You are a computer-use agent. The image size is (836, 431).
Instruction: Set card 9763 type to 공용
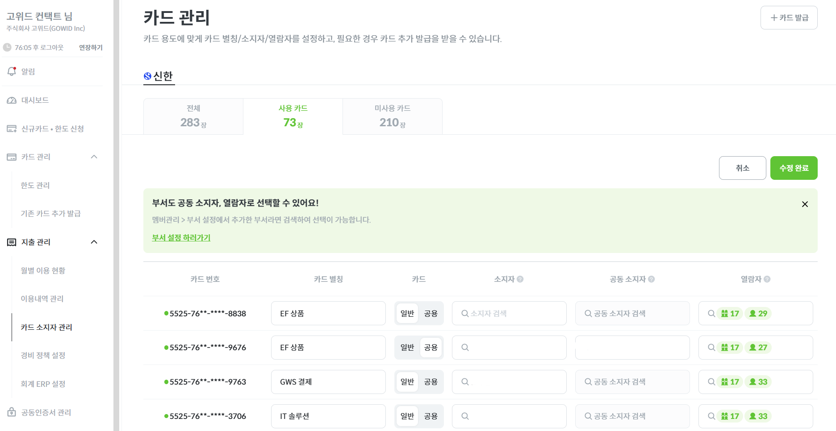click(x=431, y=382)
